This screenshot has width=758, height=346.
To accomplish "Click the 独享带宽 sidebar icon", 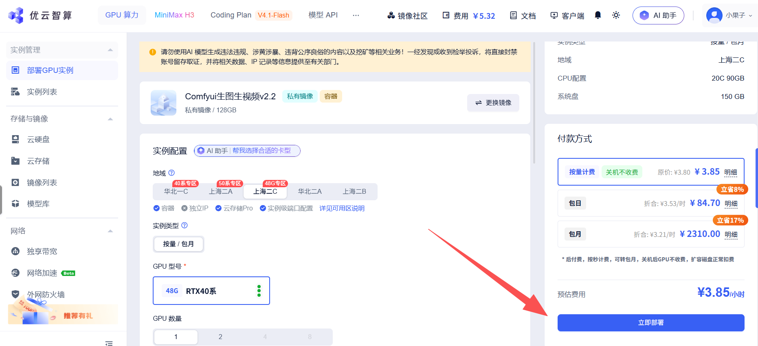I will 15,251.
